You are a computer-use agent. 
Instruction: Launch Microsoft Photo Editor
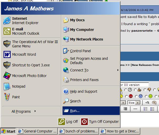point(31,76)
